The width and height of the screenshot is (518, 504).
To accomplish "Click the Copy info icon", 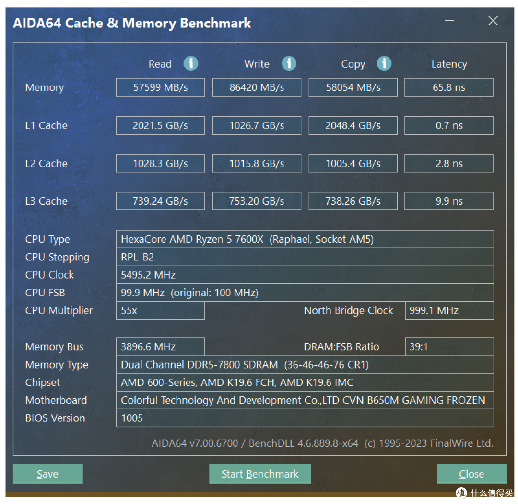I will tap(384, 63).
